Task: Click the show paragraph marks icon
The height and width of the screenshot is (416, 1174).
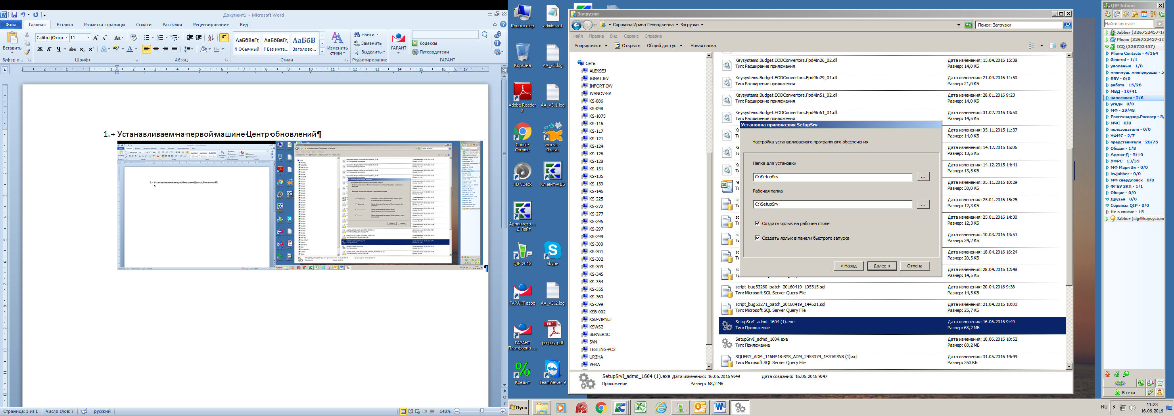Action: coord(224,37)
